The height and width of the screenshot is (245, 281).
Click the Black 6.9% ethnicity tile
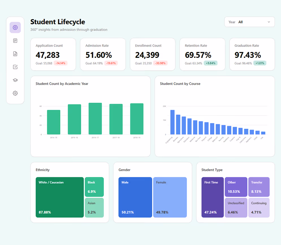94,187
